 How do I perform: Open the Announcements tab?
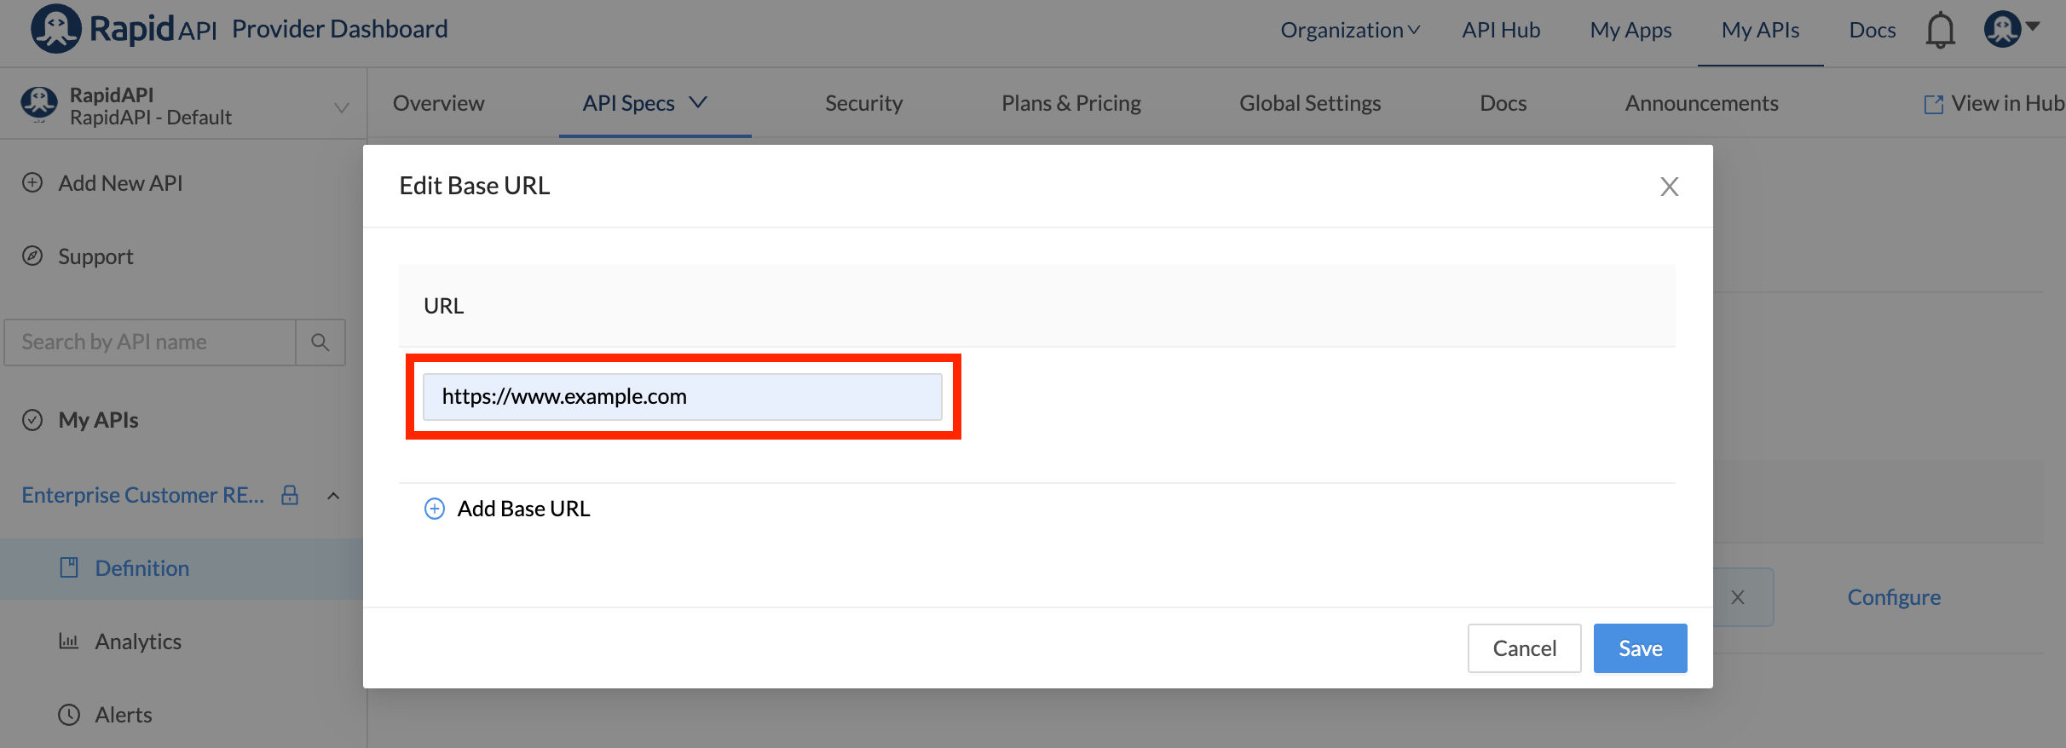(1701, 103)
